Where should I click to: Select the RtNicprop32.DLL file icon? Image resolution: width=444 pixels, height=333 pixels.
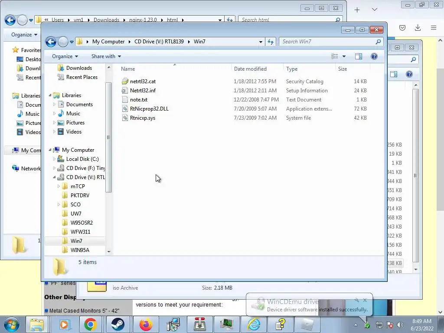125,109
